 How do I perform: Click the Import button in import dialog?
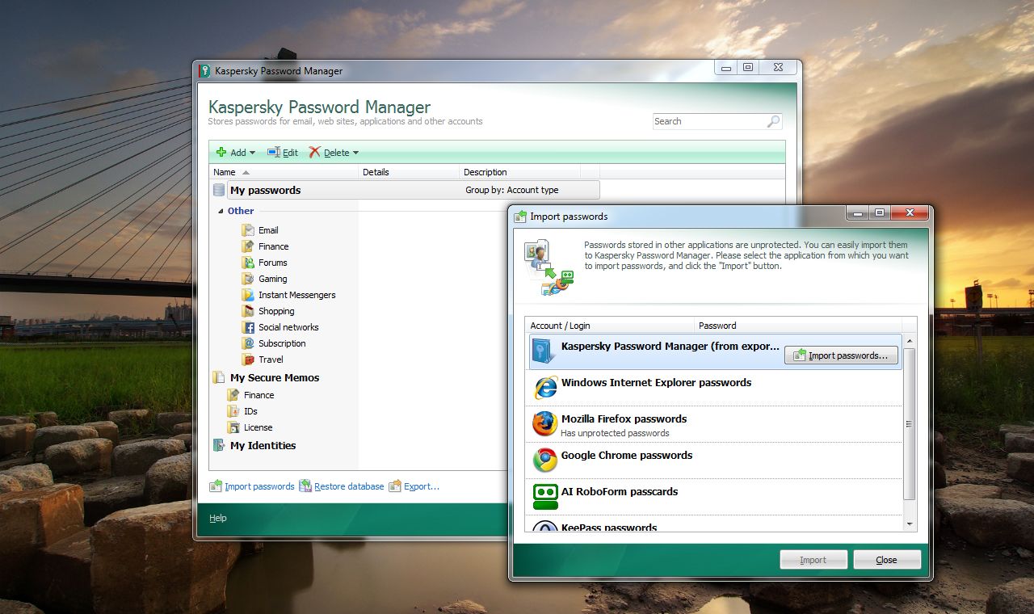click(x=813, y=560)
